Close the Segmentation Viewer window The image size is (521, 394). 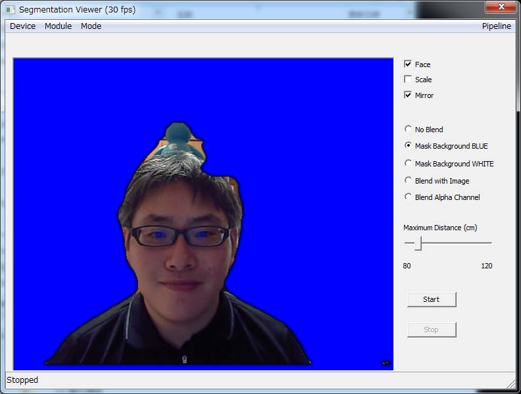501,7
